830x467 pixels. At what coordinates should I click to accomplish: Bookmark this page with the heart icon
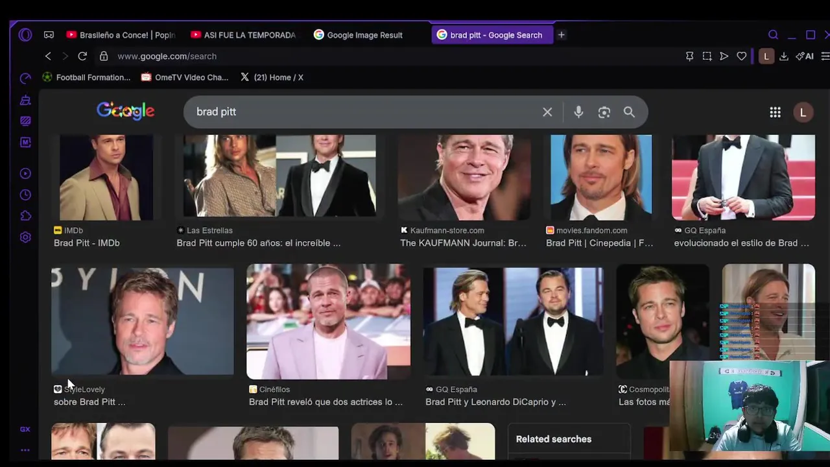[x=742, y=56]
